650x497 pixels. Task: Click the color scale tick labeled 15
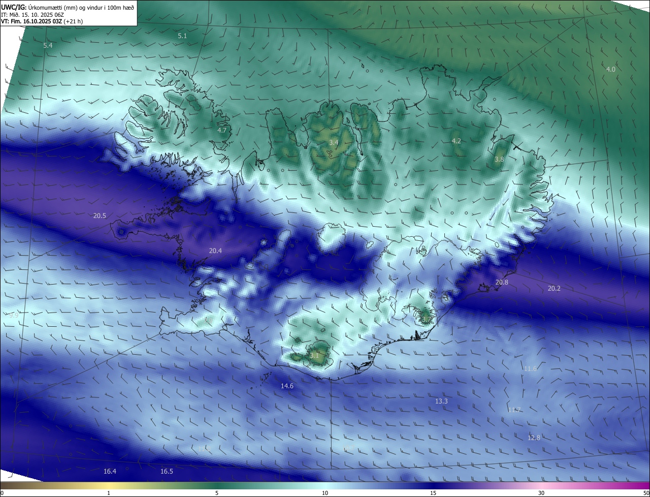pos(433,493)
